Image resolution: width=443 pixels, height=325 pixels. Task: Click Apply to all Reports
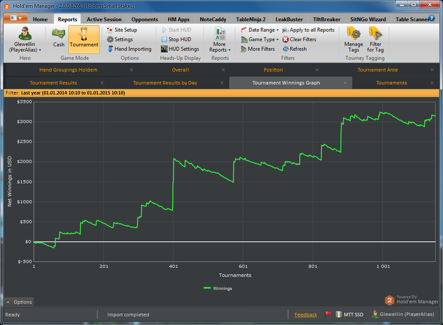308,30
